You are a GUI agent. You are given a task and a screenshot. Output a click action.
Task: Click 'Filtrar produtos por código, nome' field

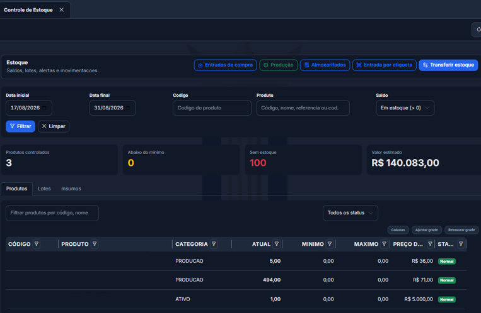[x=52, y=213]
